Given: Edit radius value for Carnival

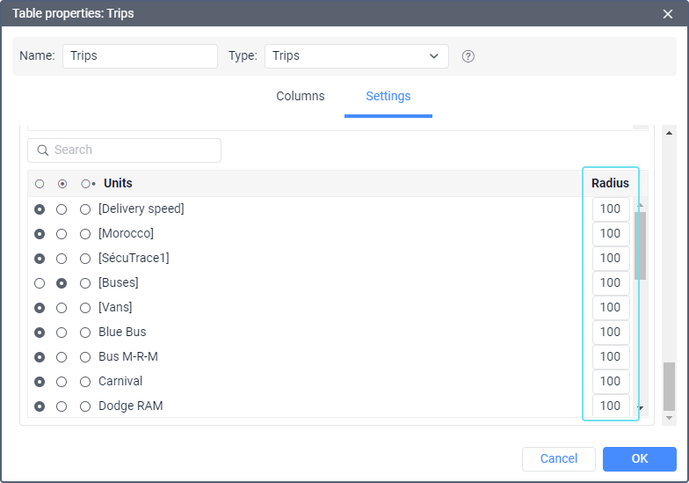Looking at the screenshot, I should tap(611, 382).
